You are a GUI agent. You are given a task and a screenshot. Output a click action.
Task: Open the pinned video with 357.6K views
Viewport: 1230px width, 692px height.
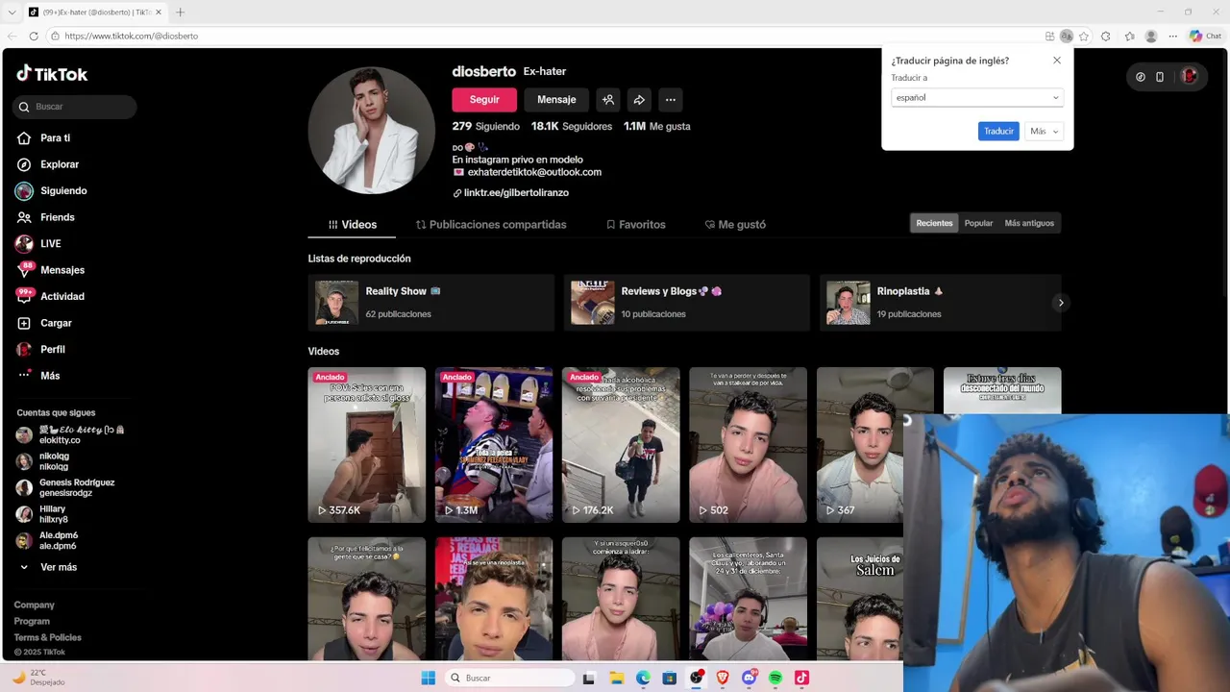point(367,445)
